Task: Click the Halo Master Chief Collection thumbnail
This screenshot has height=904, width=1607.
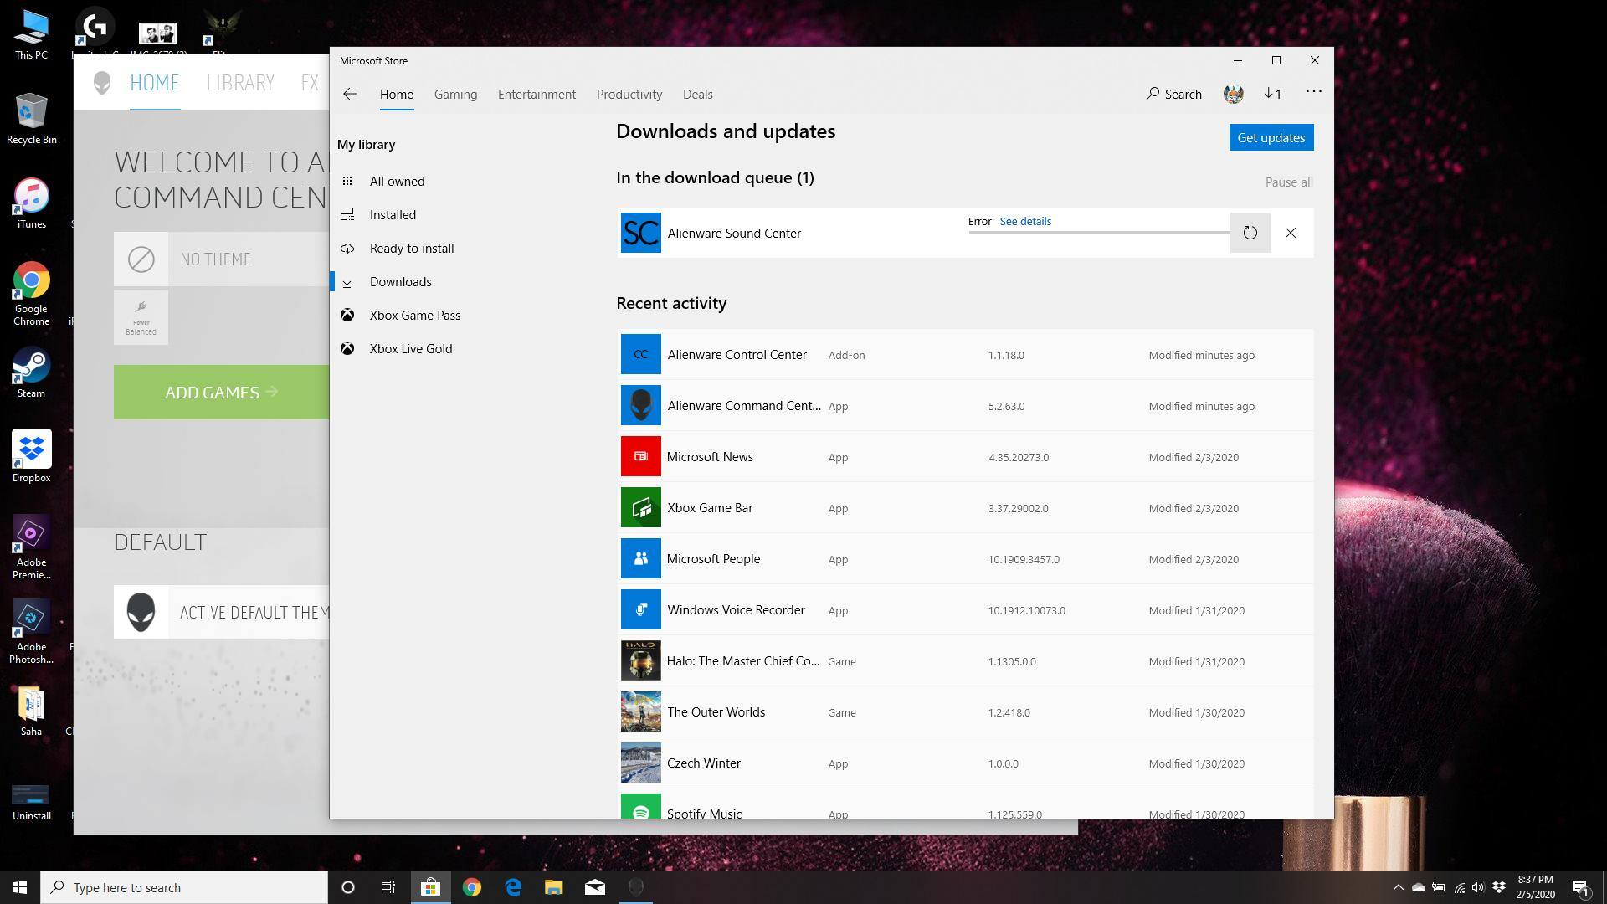Action: (640, 661)
